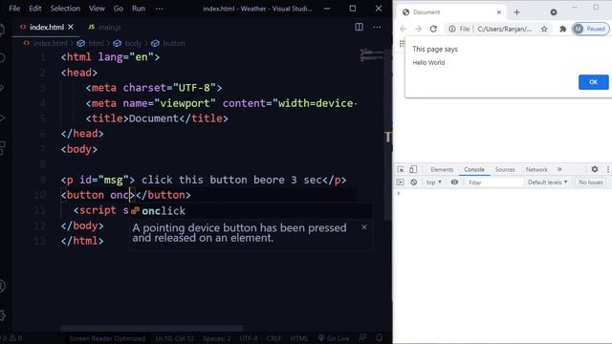The image size is (612, 344).
Task: Open the top JavaScript context dropdown
Action: [433, 183]
